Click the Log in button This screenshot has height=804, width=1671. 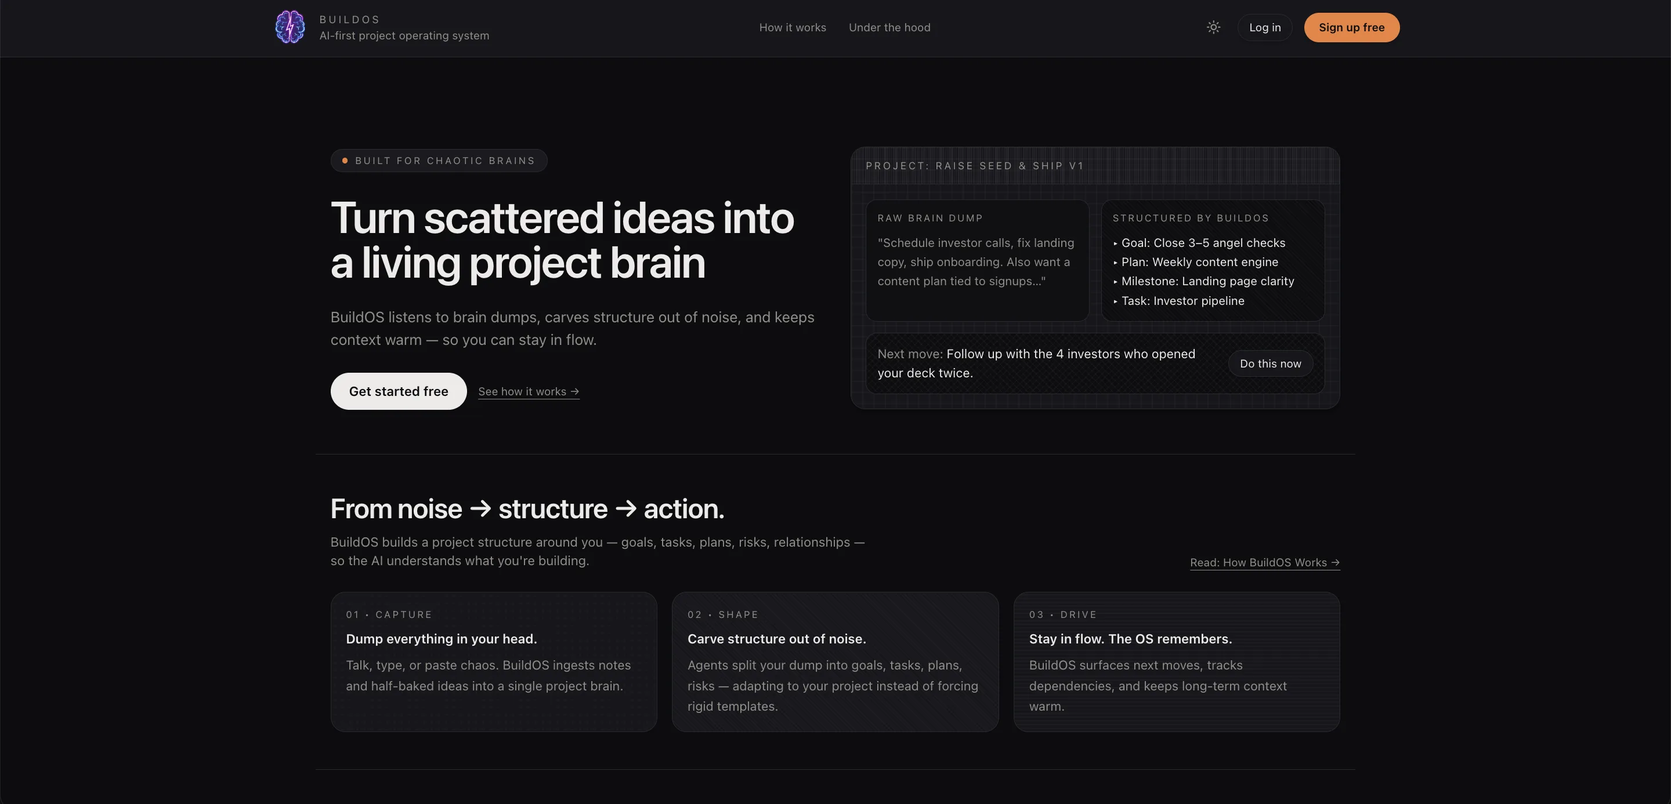tap(1264, 27)
